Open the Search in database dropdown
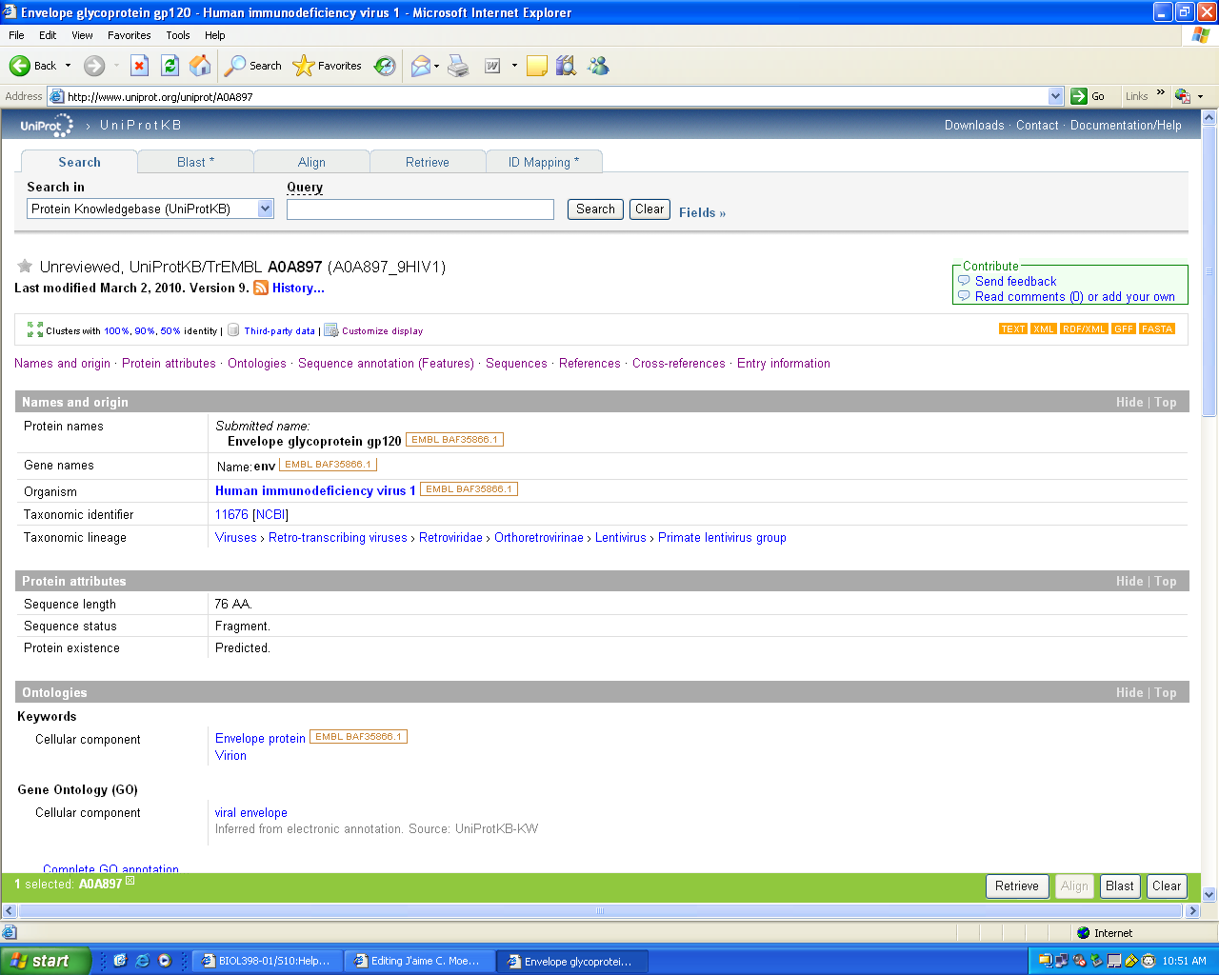The height and width of the screenshot is (975, 1219). (266, 209)
